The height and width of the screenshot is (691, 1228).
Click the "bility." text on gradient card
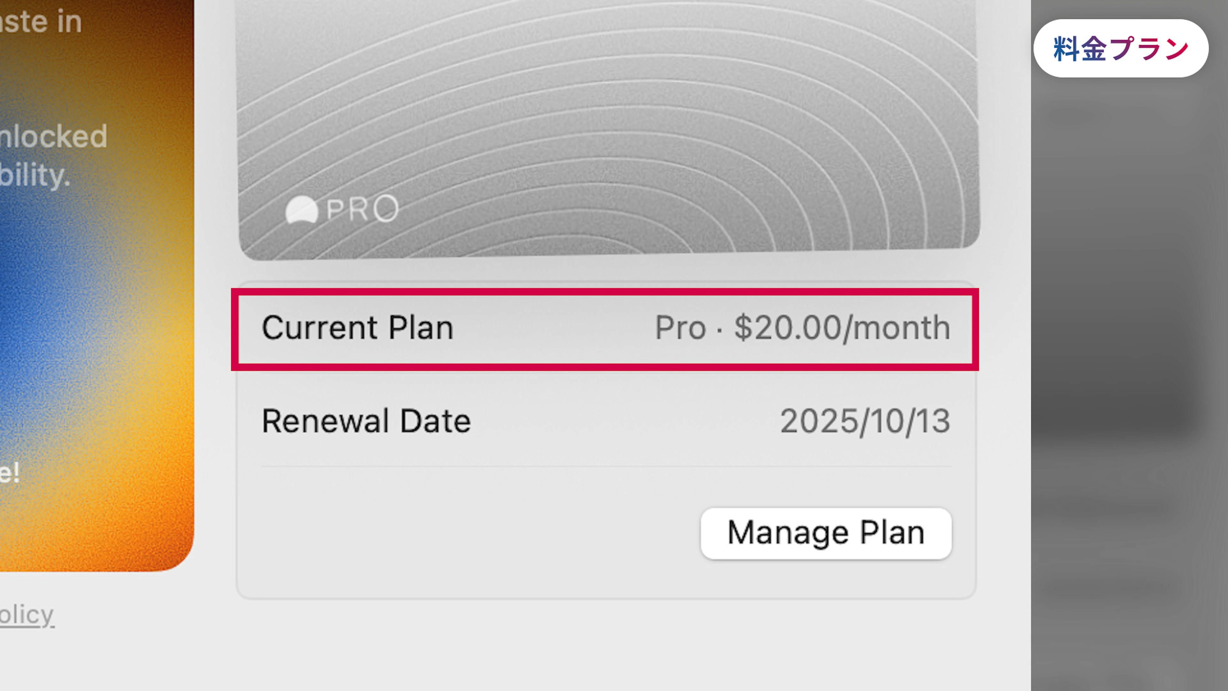[35, 175]
